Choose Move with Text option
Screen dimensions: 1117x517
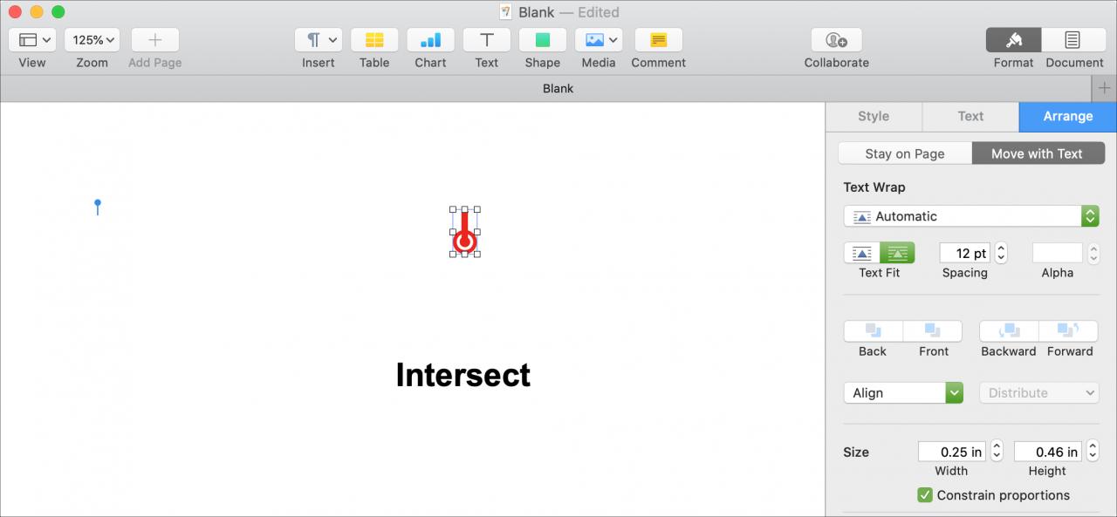coord(1038,153)
